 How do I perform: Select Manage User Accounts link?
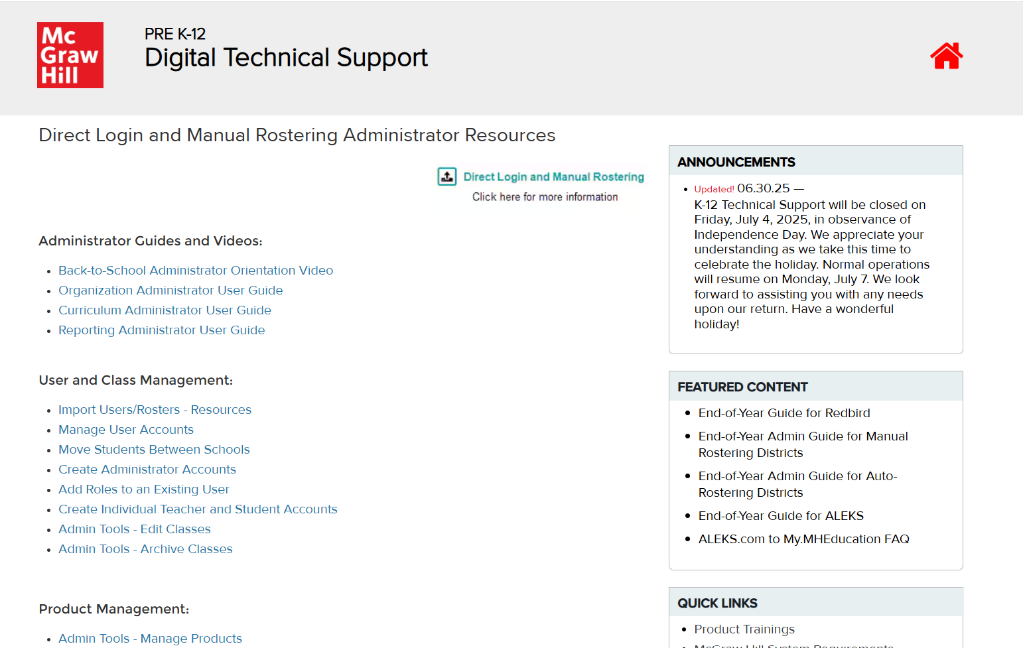coord(126,430)
